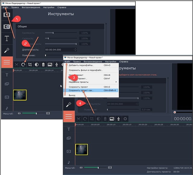Choose Сохранить фильм в медиафайл menu entry
This screenshot has height=175, width=193.
tap(91, 70)
